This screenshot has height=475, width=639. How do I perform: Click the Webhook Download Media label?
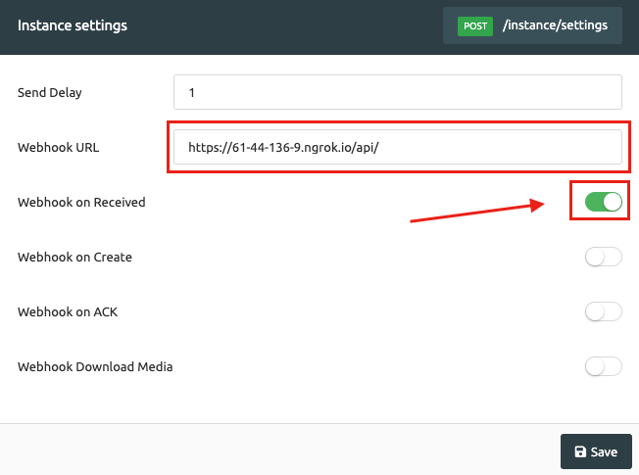(x=95, y=367)
